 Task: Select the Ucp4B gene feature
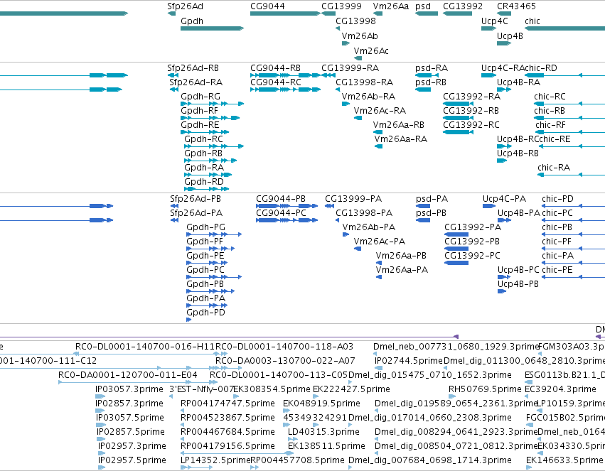point(504,43)
